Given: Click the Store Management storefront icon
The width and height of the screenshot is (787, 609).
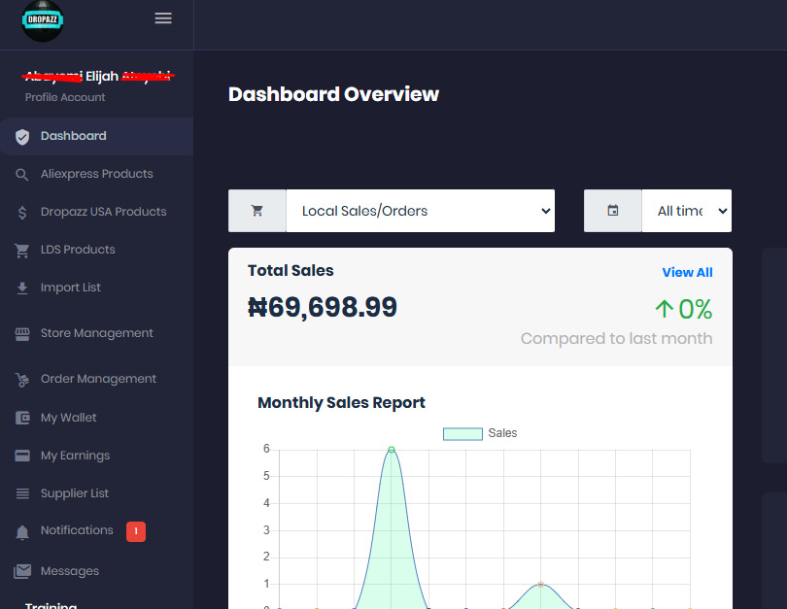Looking at the screenshot, I should [22, 334].
